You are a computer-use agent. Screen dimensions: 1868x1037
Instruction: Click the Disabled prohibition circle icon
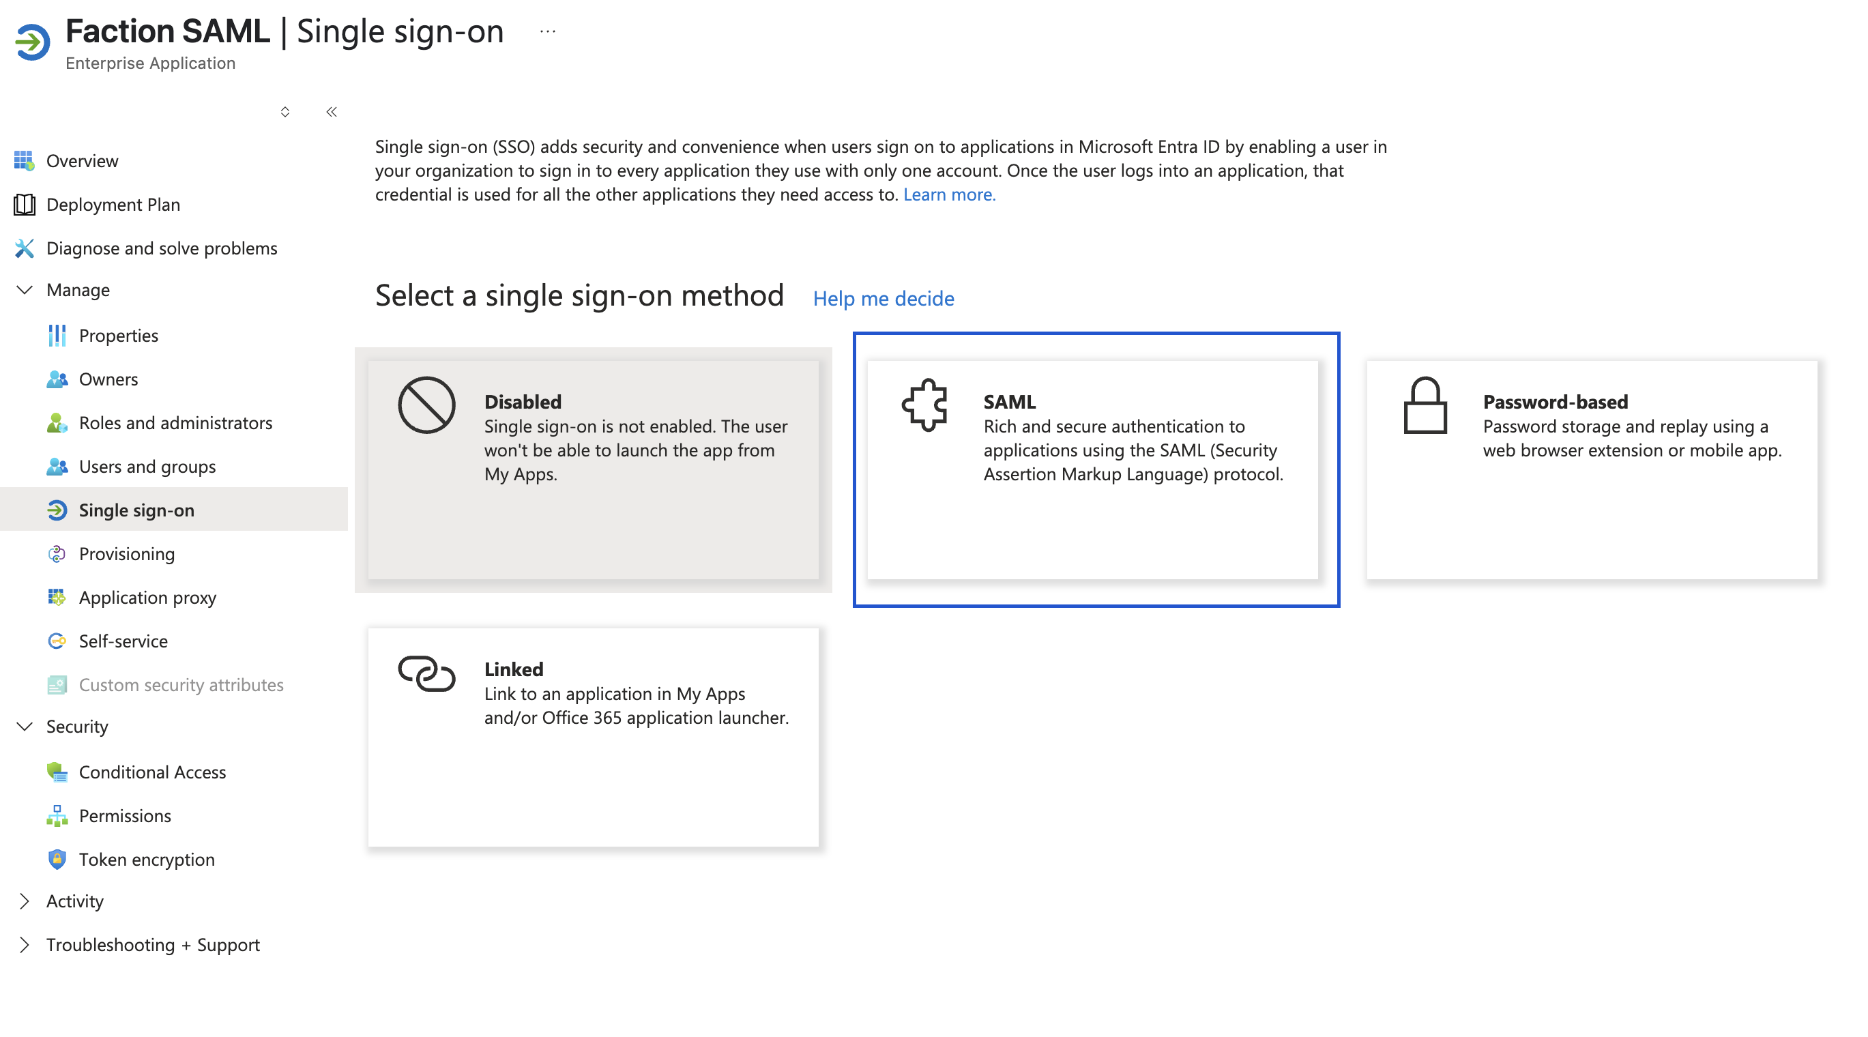coord(426,405)
